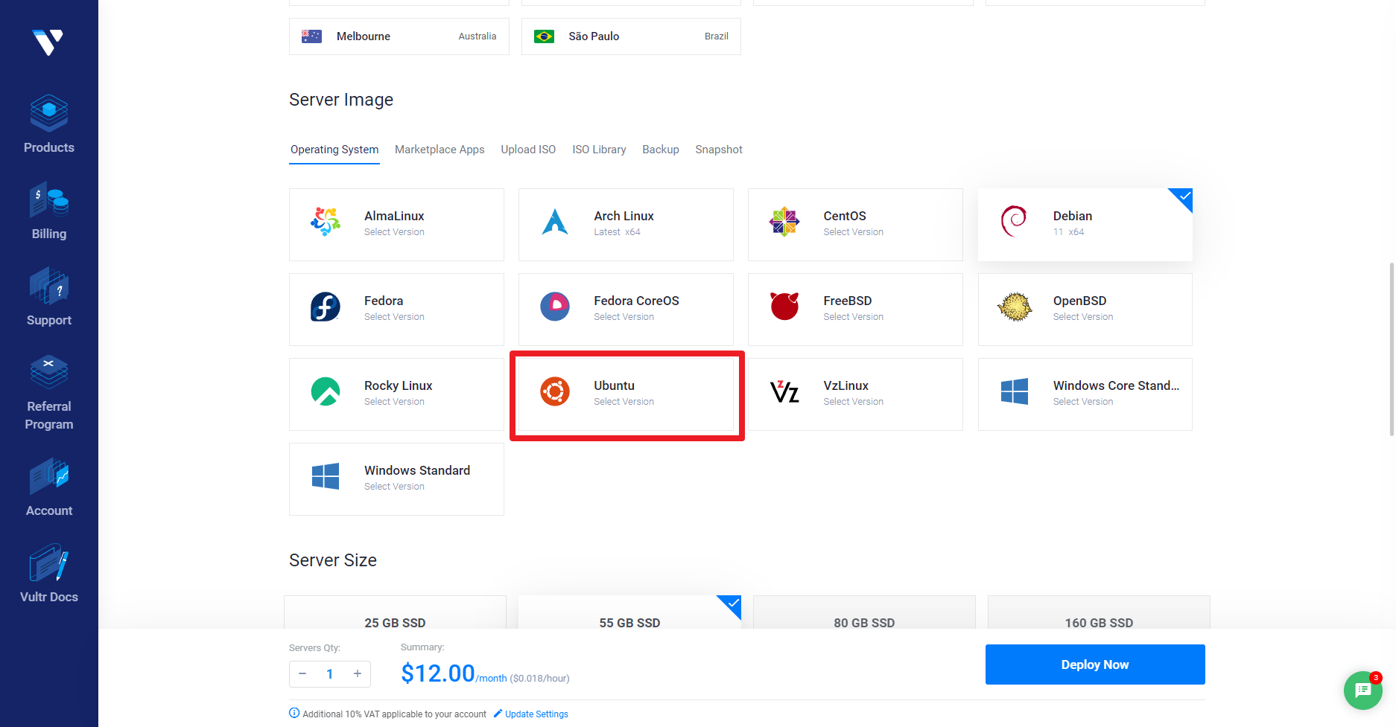This screenshot has width=1396, height=727.
Task: Open Fedora CoreOS Select Version dropdown
Action: [x=624, y=317]
